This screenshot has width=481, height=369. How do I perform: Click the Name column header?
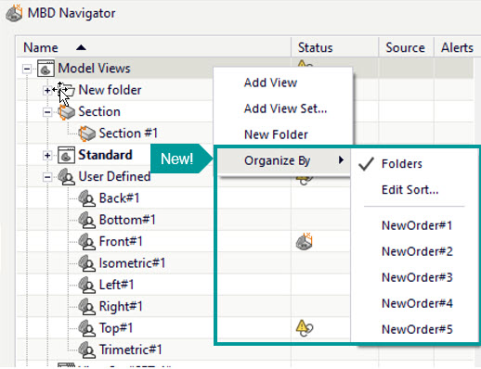153,47
